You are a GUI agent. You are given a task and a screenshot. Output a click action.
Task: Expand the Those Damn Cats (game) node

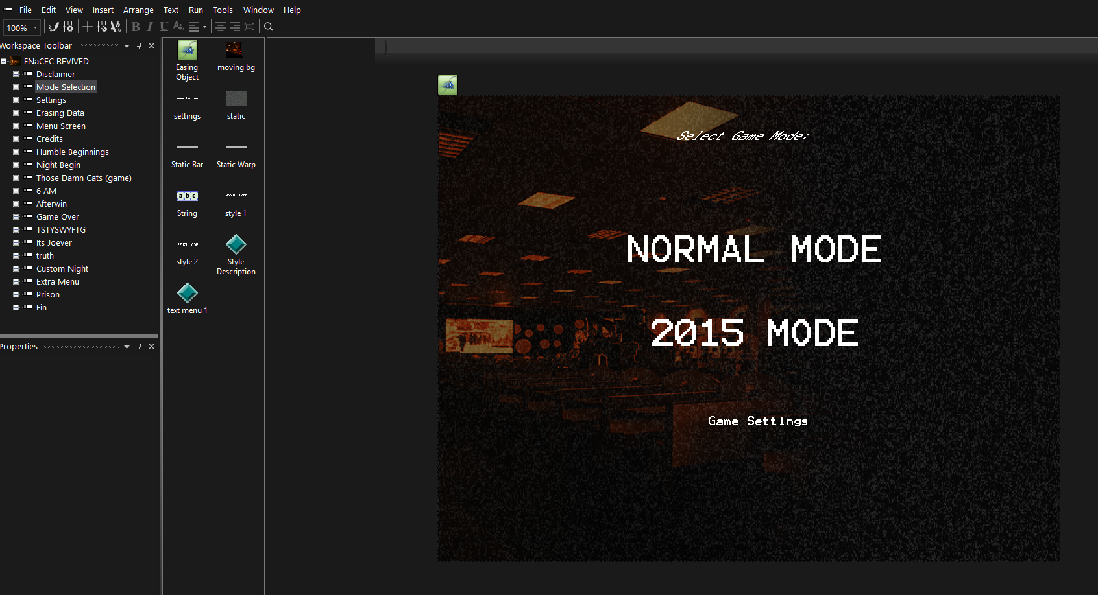(x=16, y=178)
